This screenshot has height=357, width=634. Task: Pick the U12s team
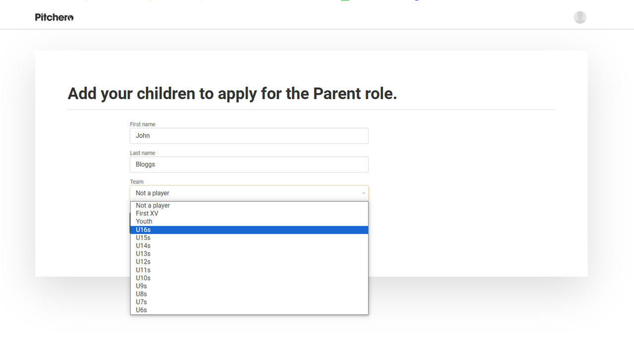pos(143,262)
